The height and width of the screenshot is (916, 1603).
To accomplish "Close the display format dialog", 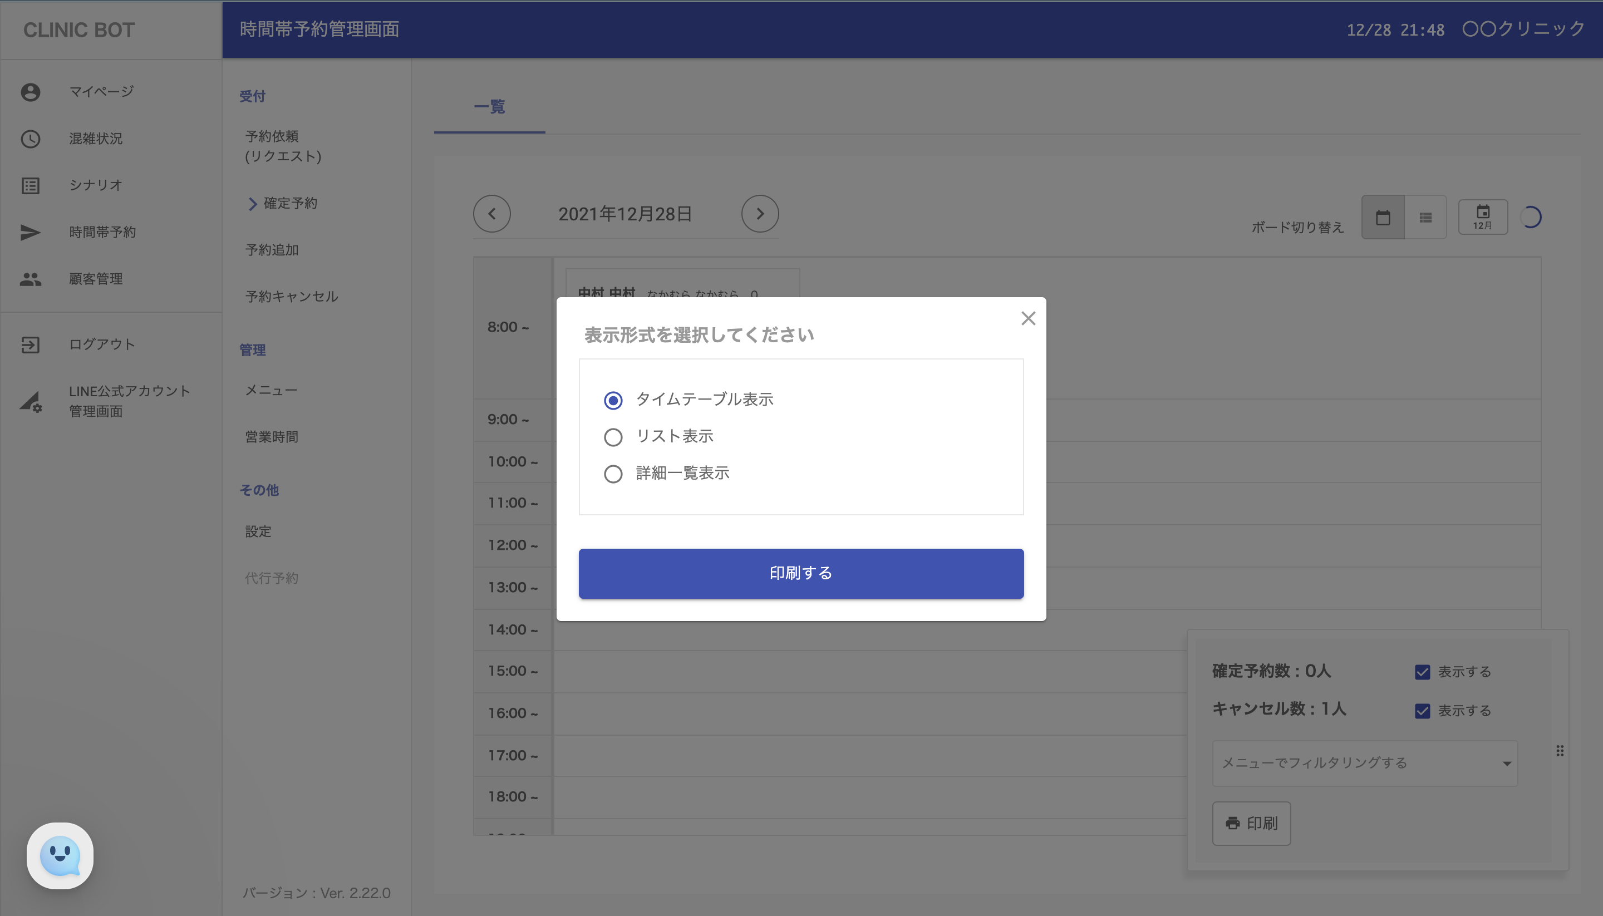I will click(1028, 318).
